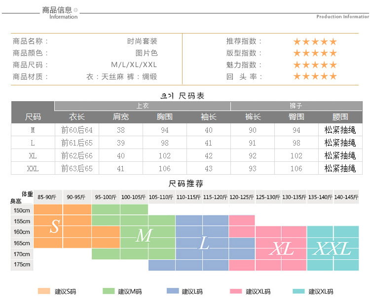Click the 85-90斤 weight column header
Viewport: 370px width, 300px height.
pyautogui.click(x=48, y=197)
